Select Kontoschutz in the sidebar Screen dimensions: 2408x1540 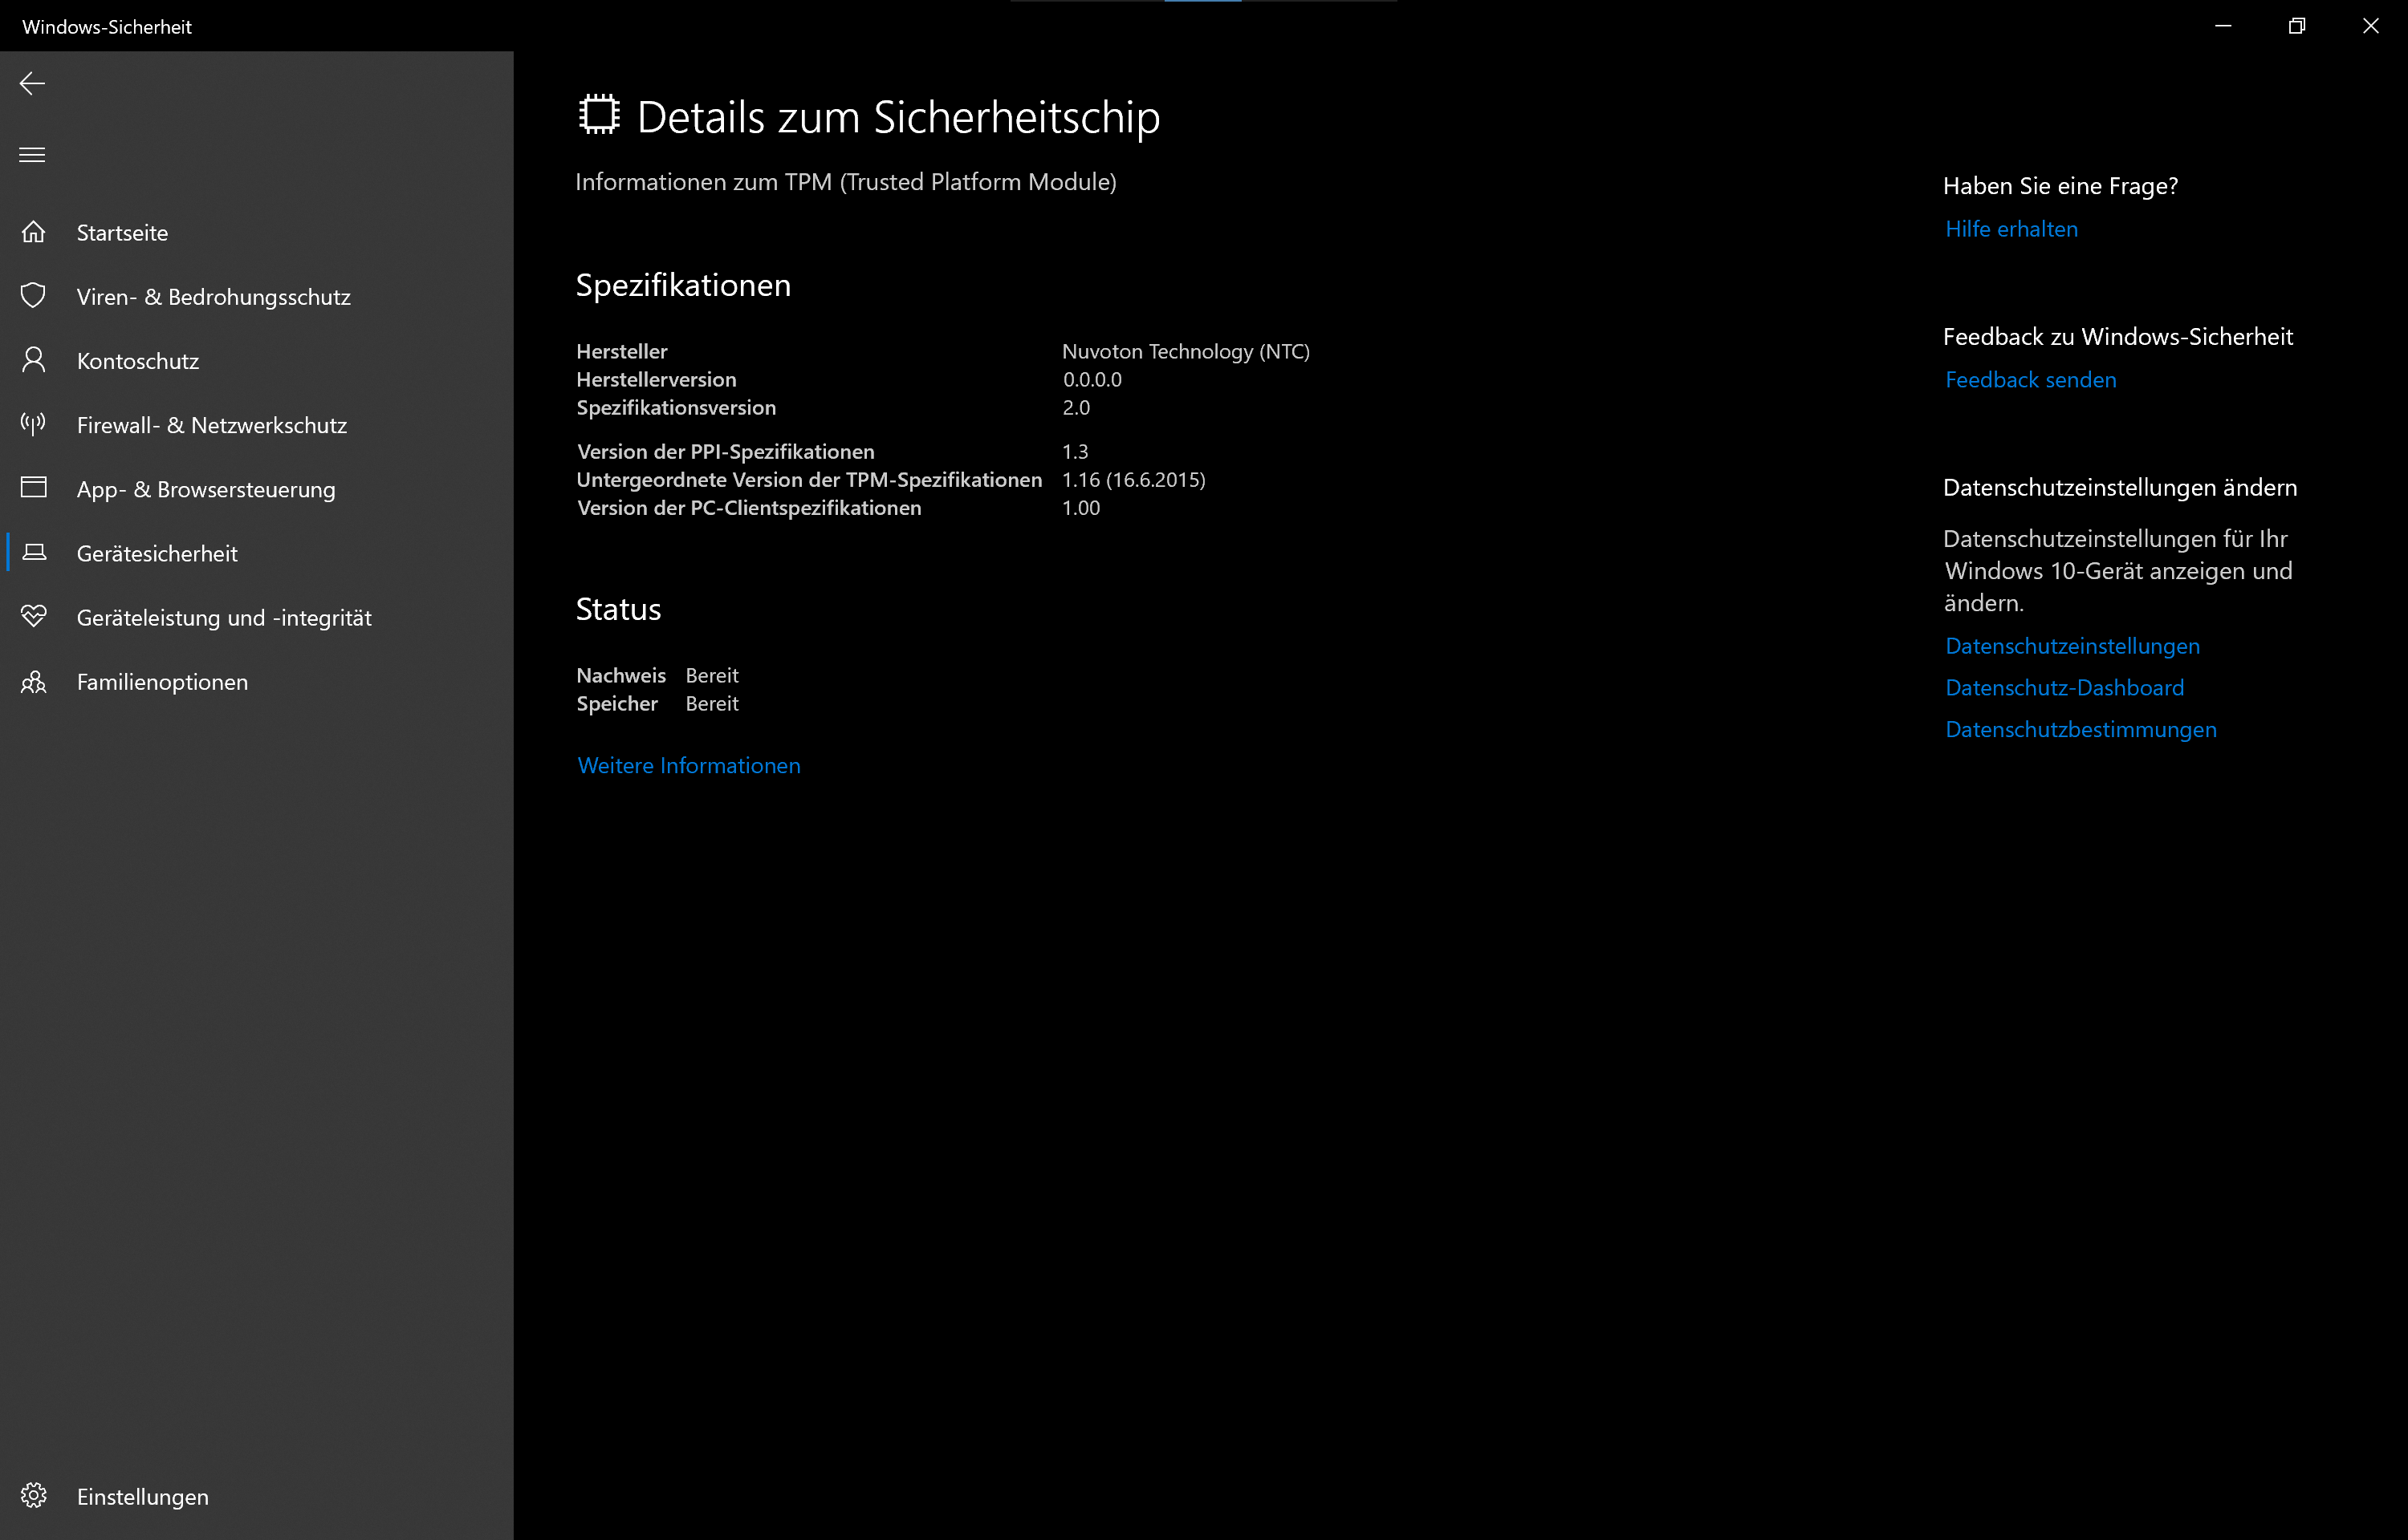[x=138, y=361]
